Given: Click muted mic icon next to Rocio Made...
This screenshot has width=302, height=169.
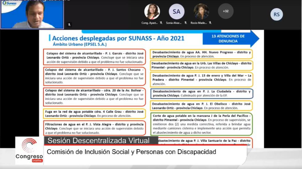Looking at the screenshot, I should click(210, 23).
